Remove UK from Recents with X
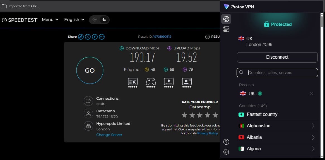Image resolution: width=325 pixels, height=160 pixels. [312, 94]
